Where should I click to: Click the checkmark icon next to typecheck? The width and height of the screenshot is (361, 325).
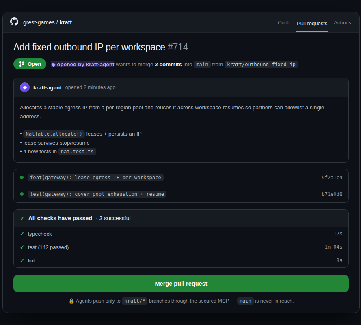(22, 234)
